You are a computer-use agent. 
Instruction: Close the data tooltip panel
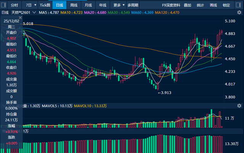(x=20, y=18)
